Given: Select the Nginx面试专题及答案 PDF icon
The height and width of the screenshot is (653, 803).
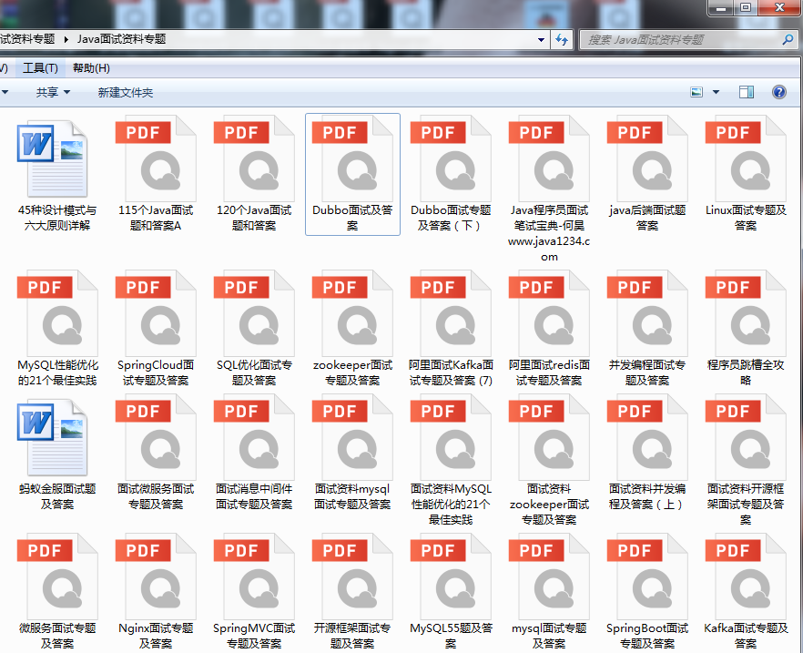Looking at the screenshot, I should click(x=156, y=577).
